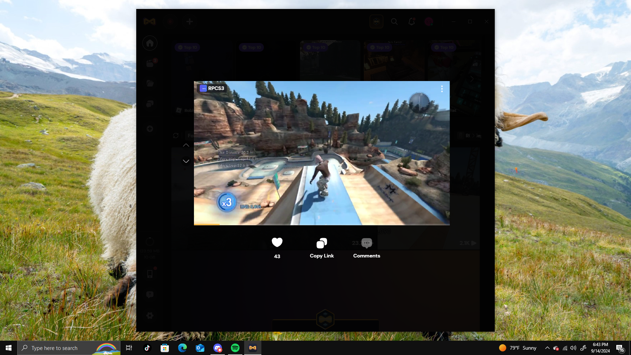Click the Copy Link icon
This screenshot has width=631, height=355.
(x=322, y=243)
